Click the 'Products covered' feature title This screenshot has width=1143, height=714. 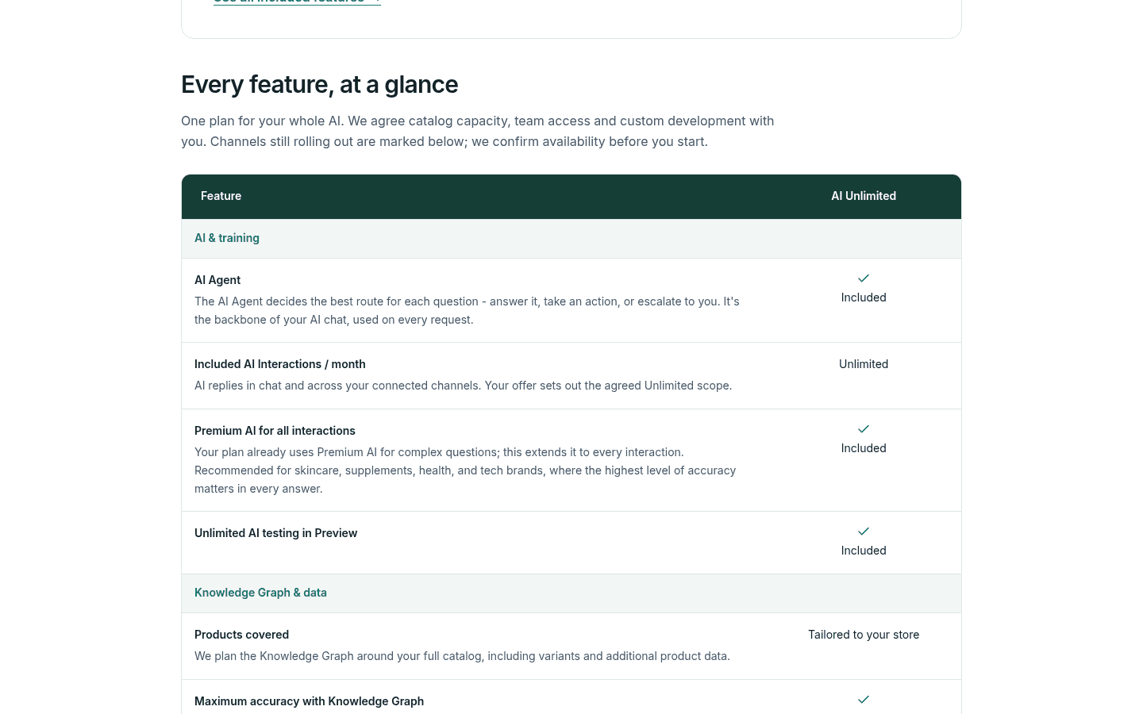pos(241,635)
